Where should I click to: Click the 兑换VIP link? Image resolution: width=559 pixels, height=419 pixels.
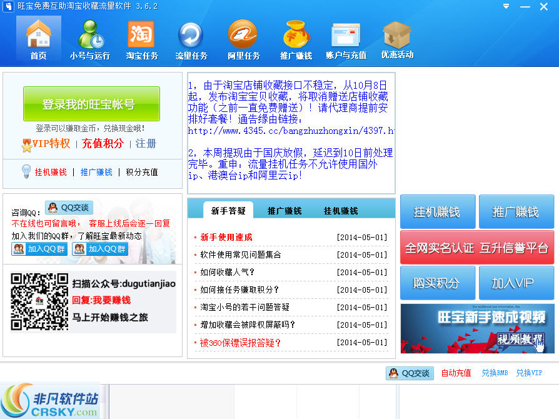pos(529,373)
